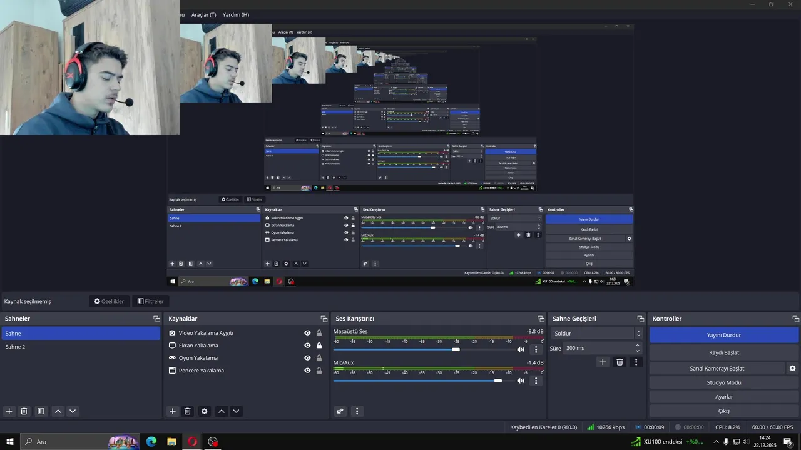Click the Video Yakalama Aygıtı camera icon
The image size is (801, 450).
173,333
